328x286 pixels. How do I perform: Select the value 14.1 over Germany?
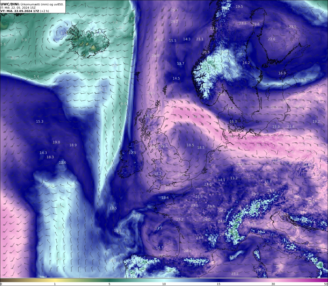coord(222,180)
